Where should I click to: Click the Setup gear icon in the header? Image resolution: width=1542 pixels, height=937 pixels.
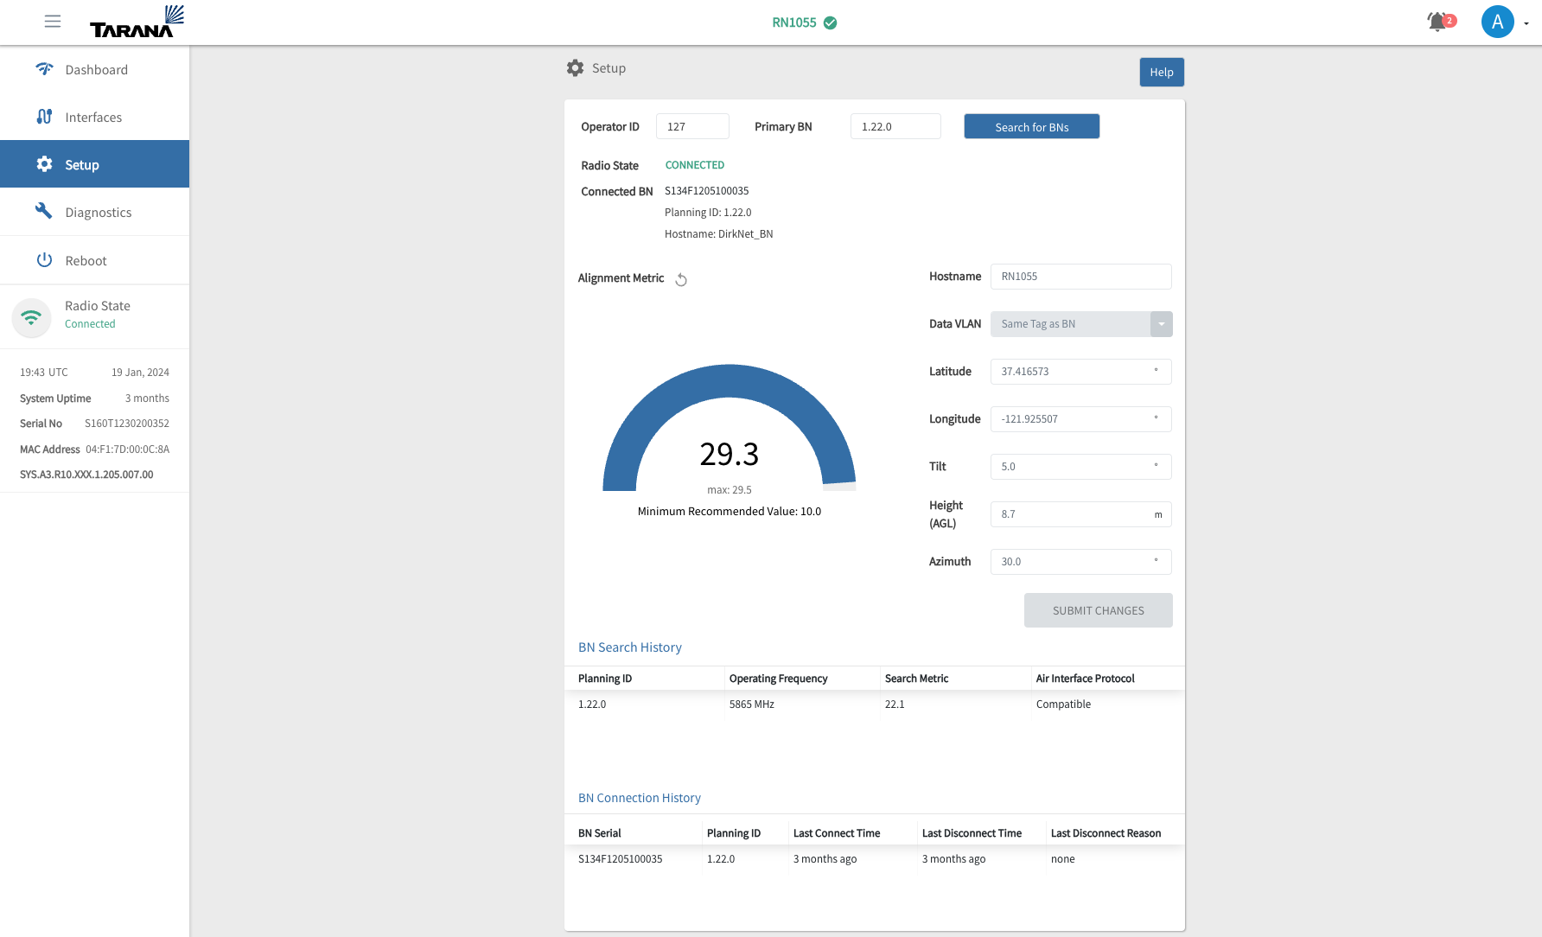575,68
